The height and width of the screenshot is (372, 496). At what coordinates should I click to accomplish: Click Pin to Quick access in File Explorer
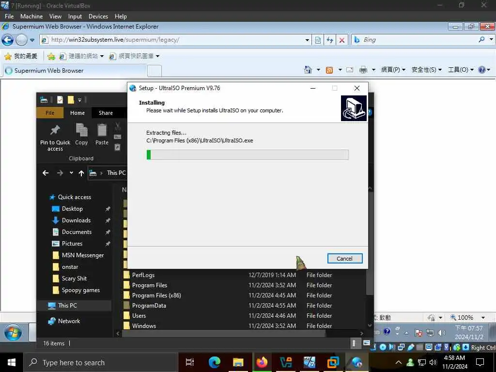(x=55, y=138)
